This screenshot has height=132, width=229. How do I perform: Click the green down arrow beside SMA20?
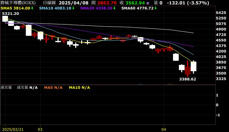114,8
